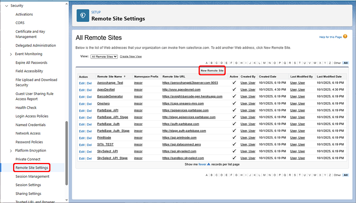Open Activations in the sidebar
356x203 pixels.
[x=24, y=14]
